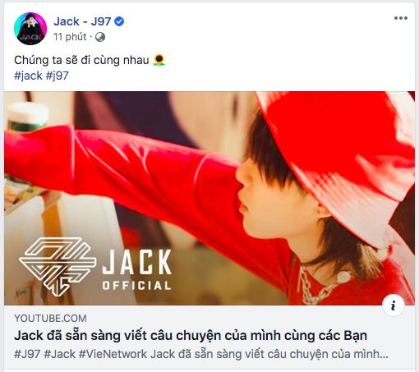This screenshot has width=419, height=372.
Task: Open the 11 phút post timestamp
Action: [70, 37]
